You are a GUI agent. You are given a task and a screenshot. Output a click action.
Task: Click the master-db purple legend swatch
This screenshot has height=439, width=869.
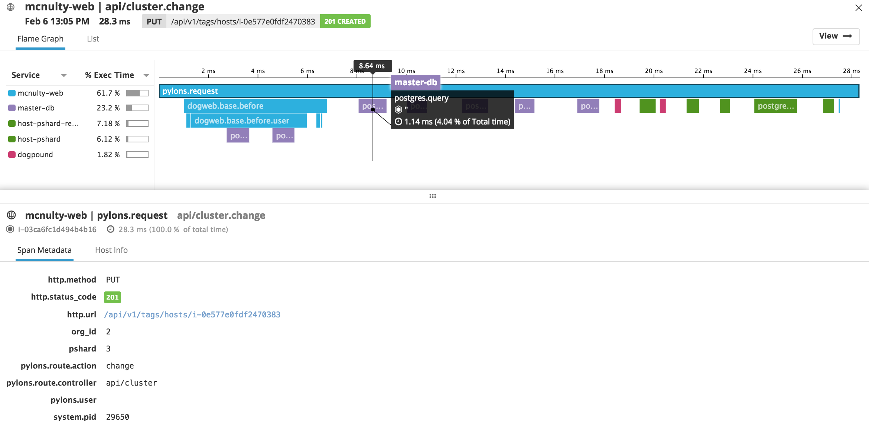(x=12, y=108)
